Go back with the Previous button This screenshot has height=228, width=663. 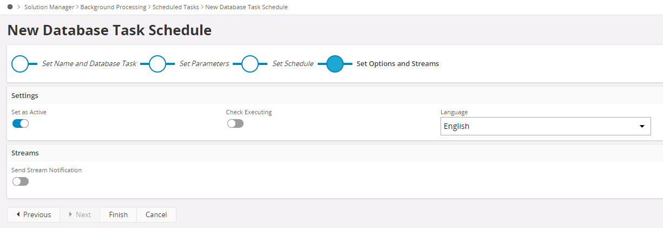point(34,214)
